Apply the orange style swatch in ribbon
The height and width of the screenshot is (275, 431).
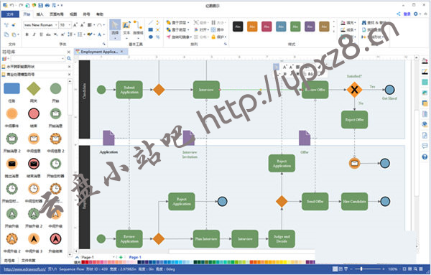point(252,27)
